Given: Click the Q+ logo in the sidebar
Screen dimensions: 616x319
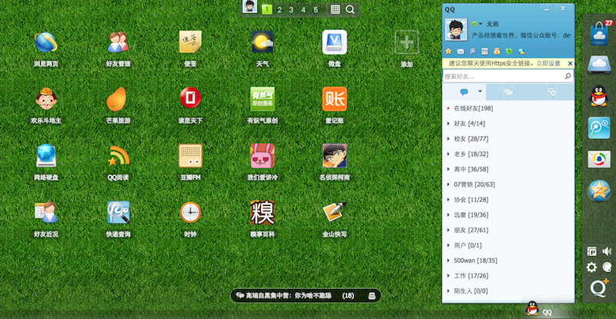Looking at the screenshot, I should pos(599,287).
